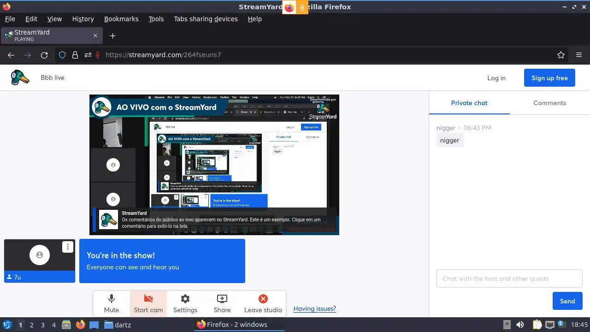This screenshot has width=590, height=332.
Task: Click the notification tray icon with blue badge
Action: point(561,325)
